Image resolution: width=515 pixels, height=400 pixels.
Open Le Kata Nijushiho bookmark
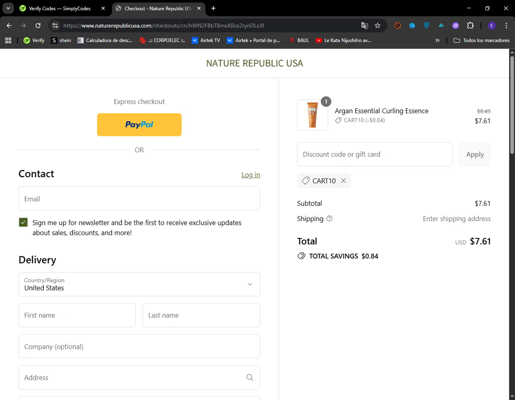[343, 41]
